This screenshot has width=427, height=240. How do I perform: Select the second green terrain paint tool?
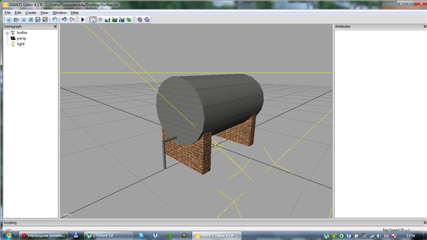pyautogui.click(x=115, y=19)
